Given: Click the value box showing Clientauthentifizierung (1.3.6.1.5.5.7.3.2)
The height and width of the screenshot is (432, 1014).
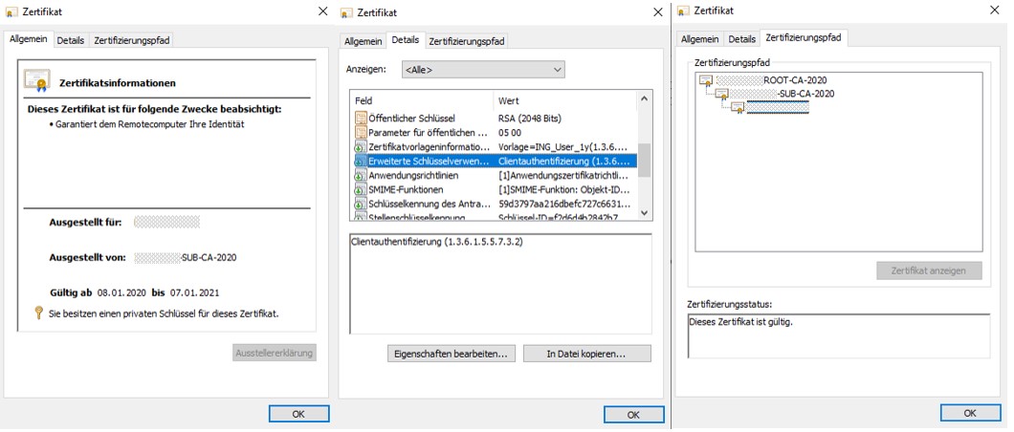Looking at the screenshot, I should click(x=500, y=284).
